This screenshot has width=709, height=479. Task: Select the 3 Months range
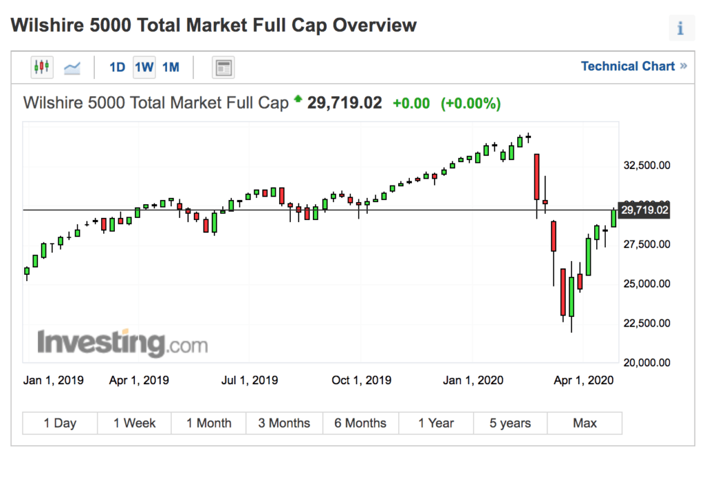[284, 422]
